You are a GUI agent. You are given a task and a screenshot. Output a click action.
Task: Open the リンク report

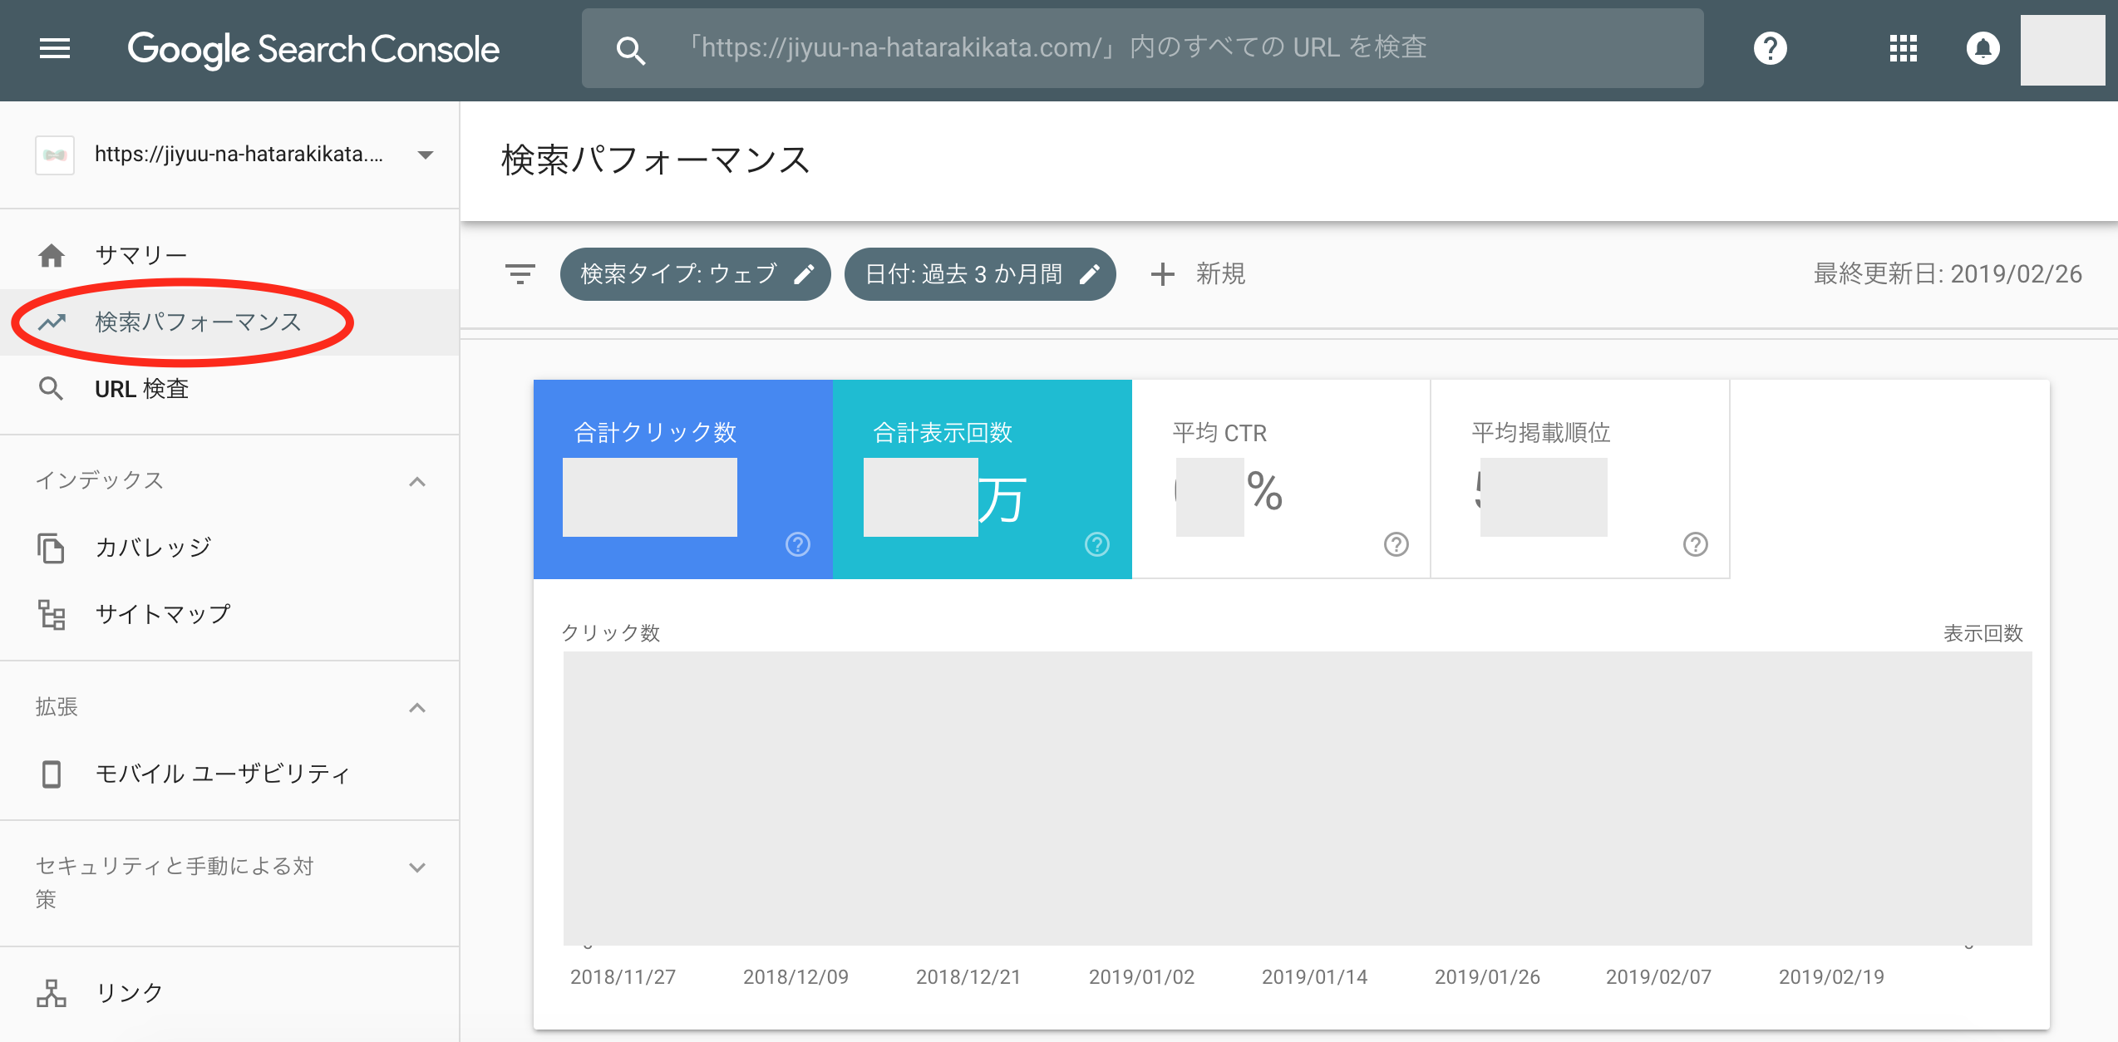pos(229,993)
